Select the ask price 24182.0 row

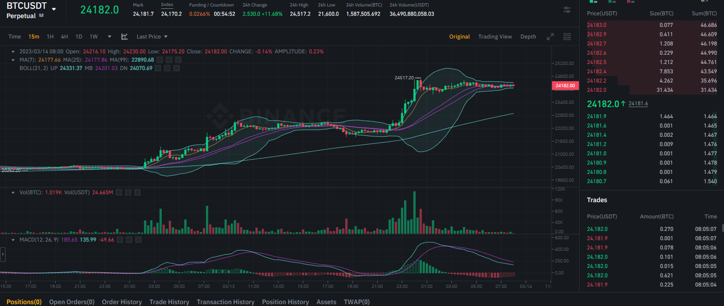[652, 90]
